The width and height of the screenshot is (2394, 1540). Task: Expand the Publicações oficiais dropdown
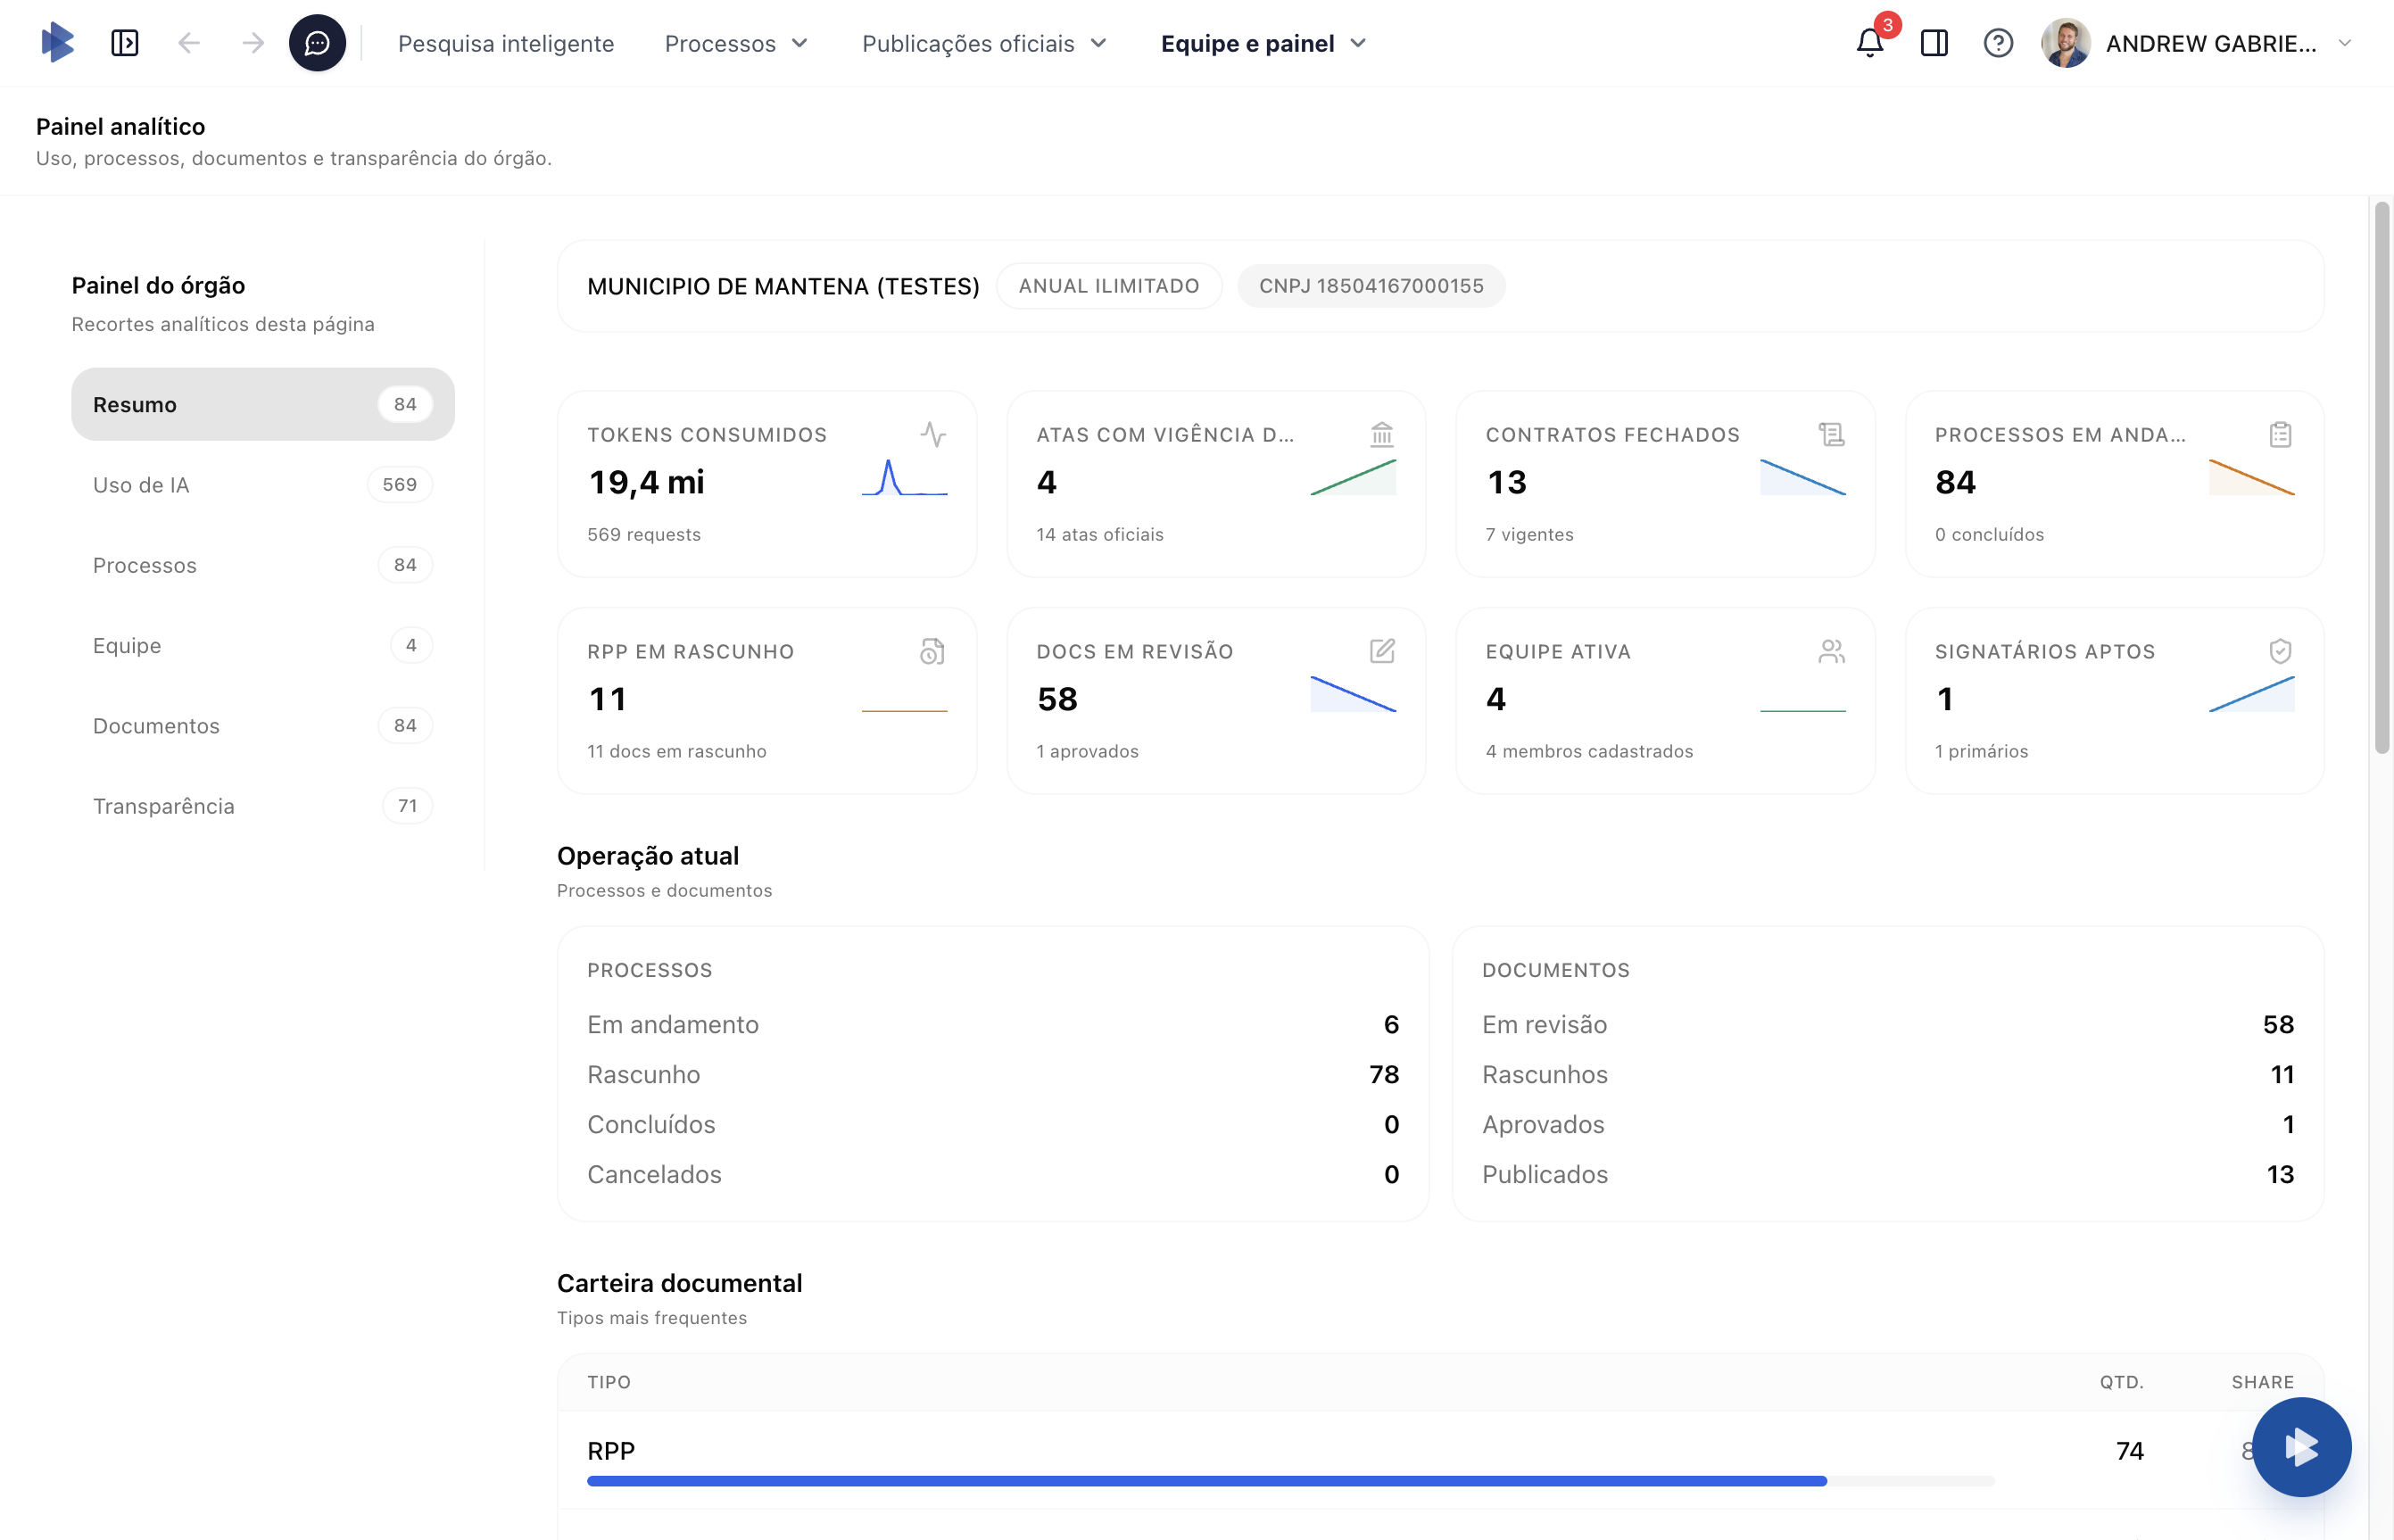pos(984,43)
